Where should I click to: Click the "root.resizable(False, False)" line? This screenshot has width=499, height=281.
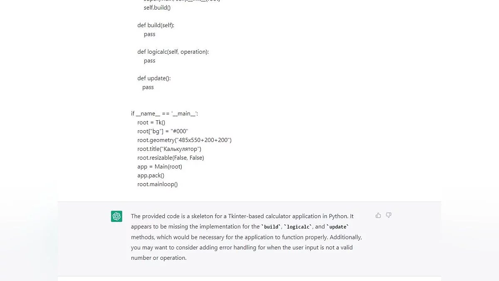coord(170,158)
